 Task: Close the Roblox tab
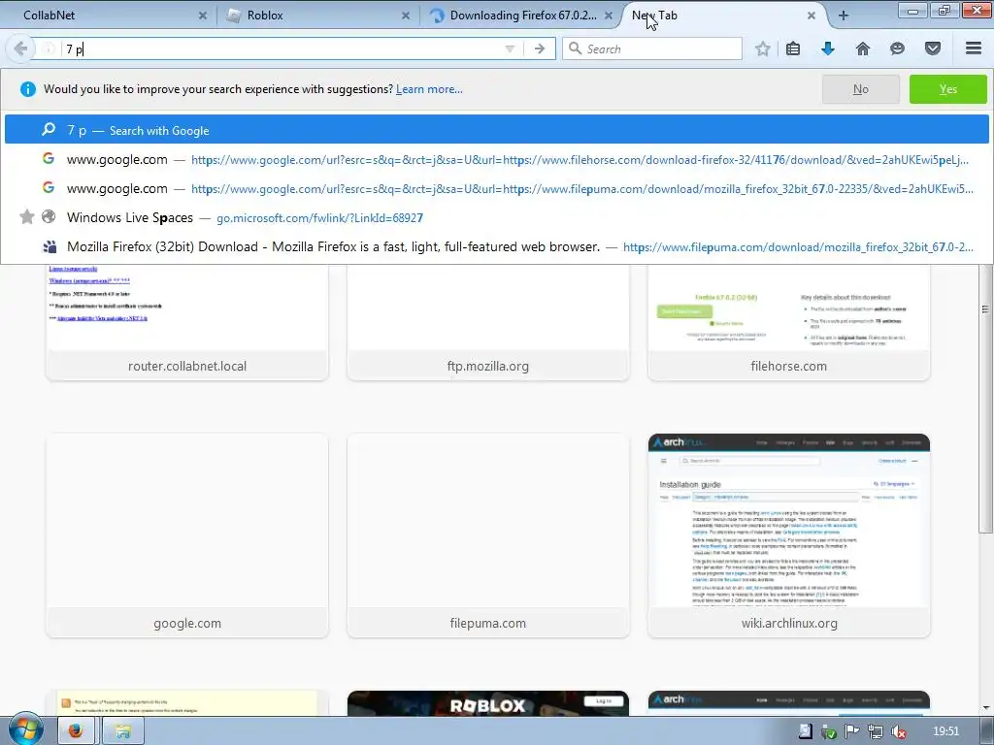click(x=406, y=16)
